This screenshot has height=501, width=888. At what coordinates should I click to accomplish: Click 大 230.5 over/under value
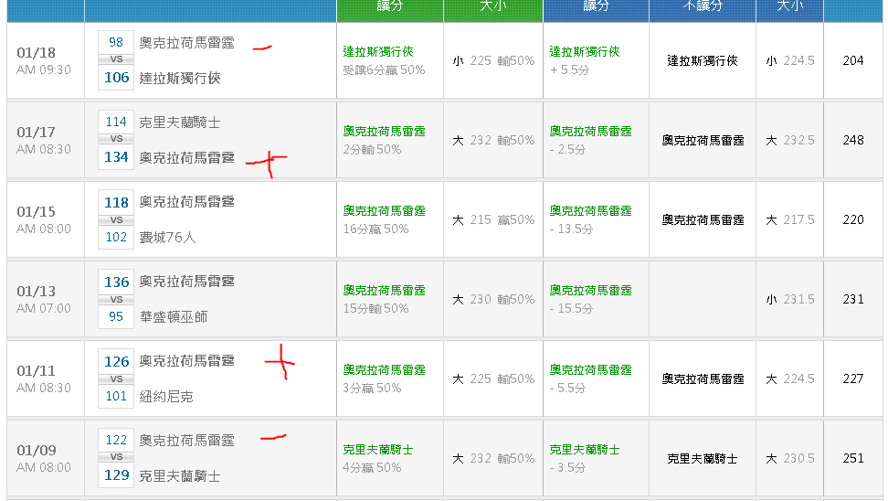790,458
